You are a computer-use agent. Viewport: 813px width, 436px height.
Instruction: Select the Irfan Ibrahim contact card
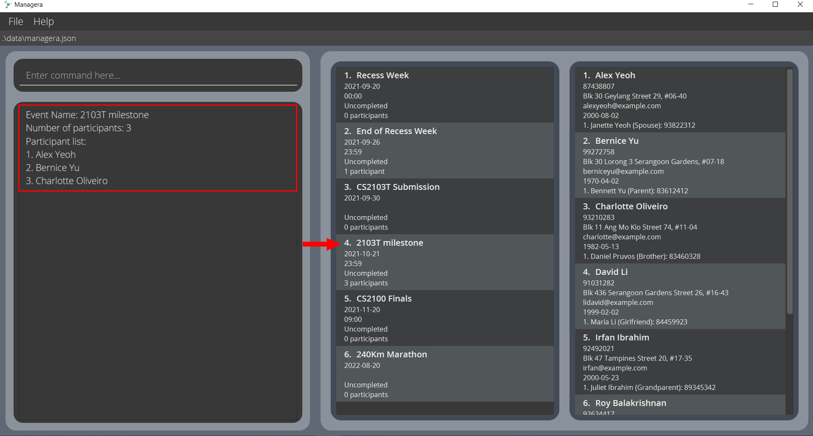680,362
